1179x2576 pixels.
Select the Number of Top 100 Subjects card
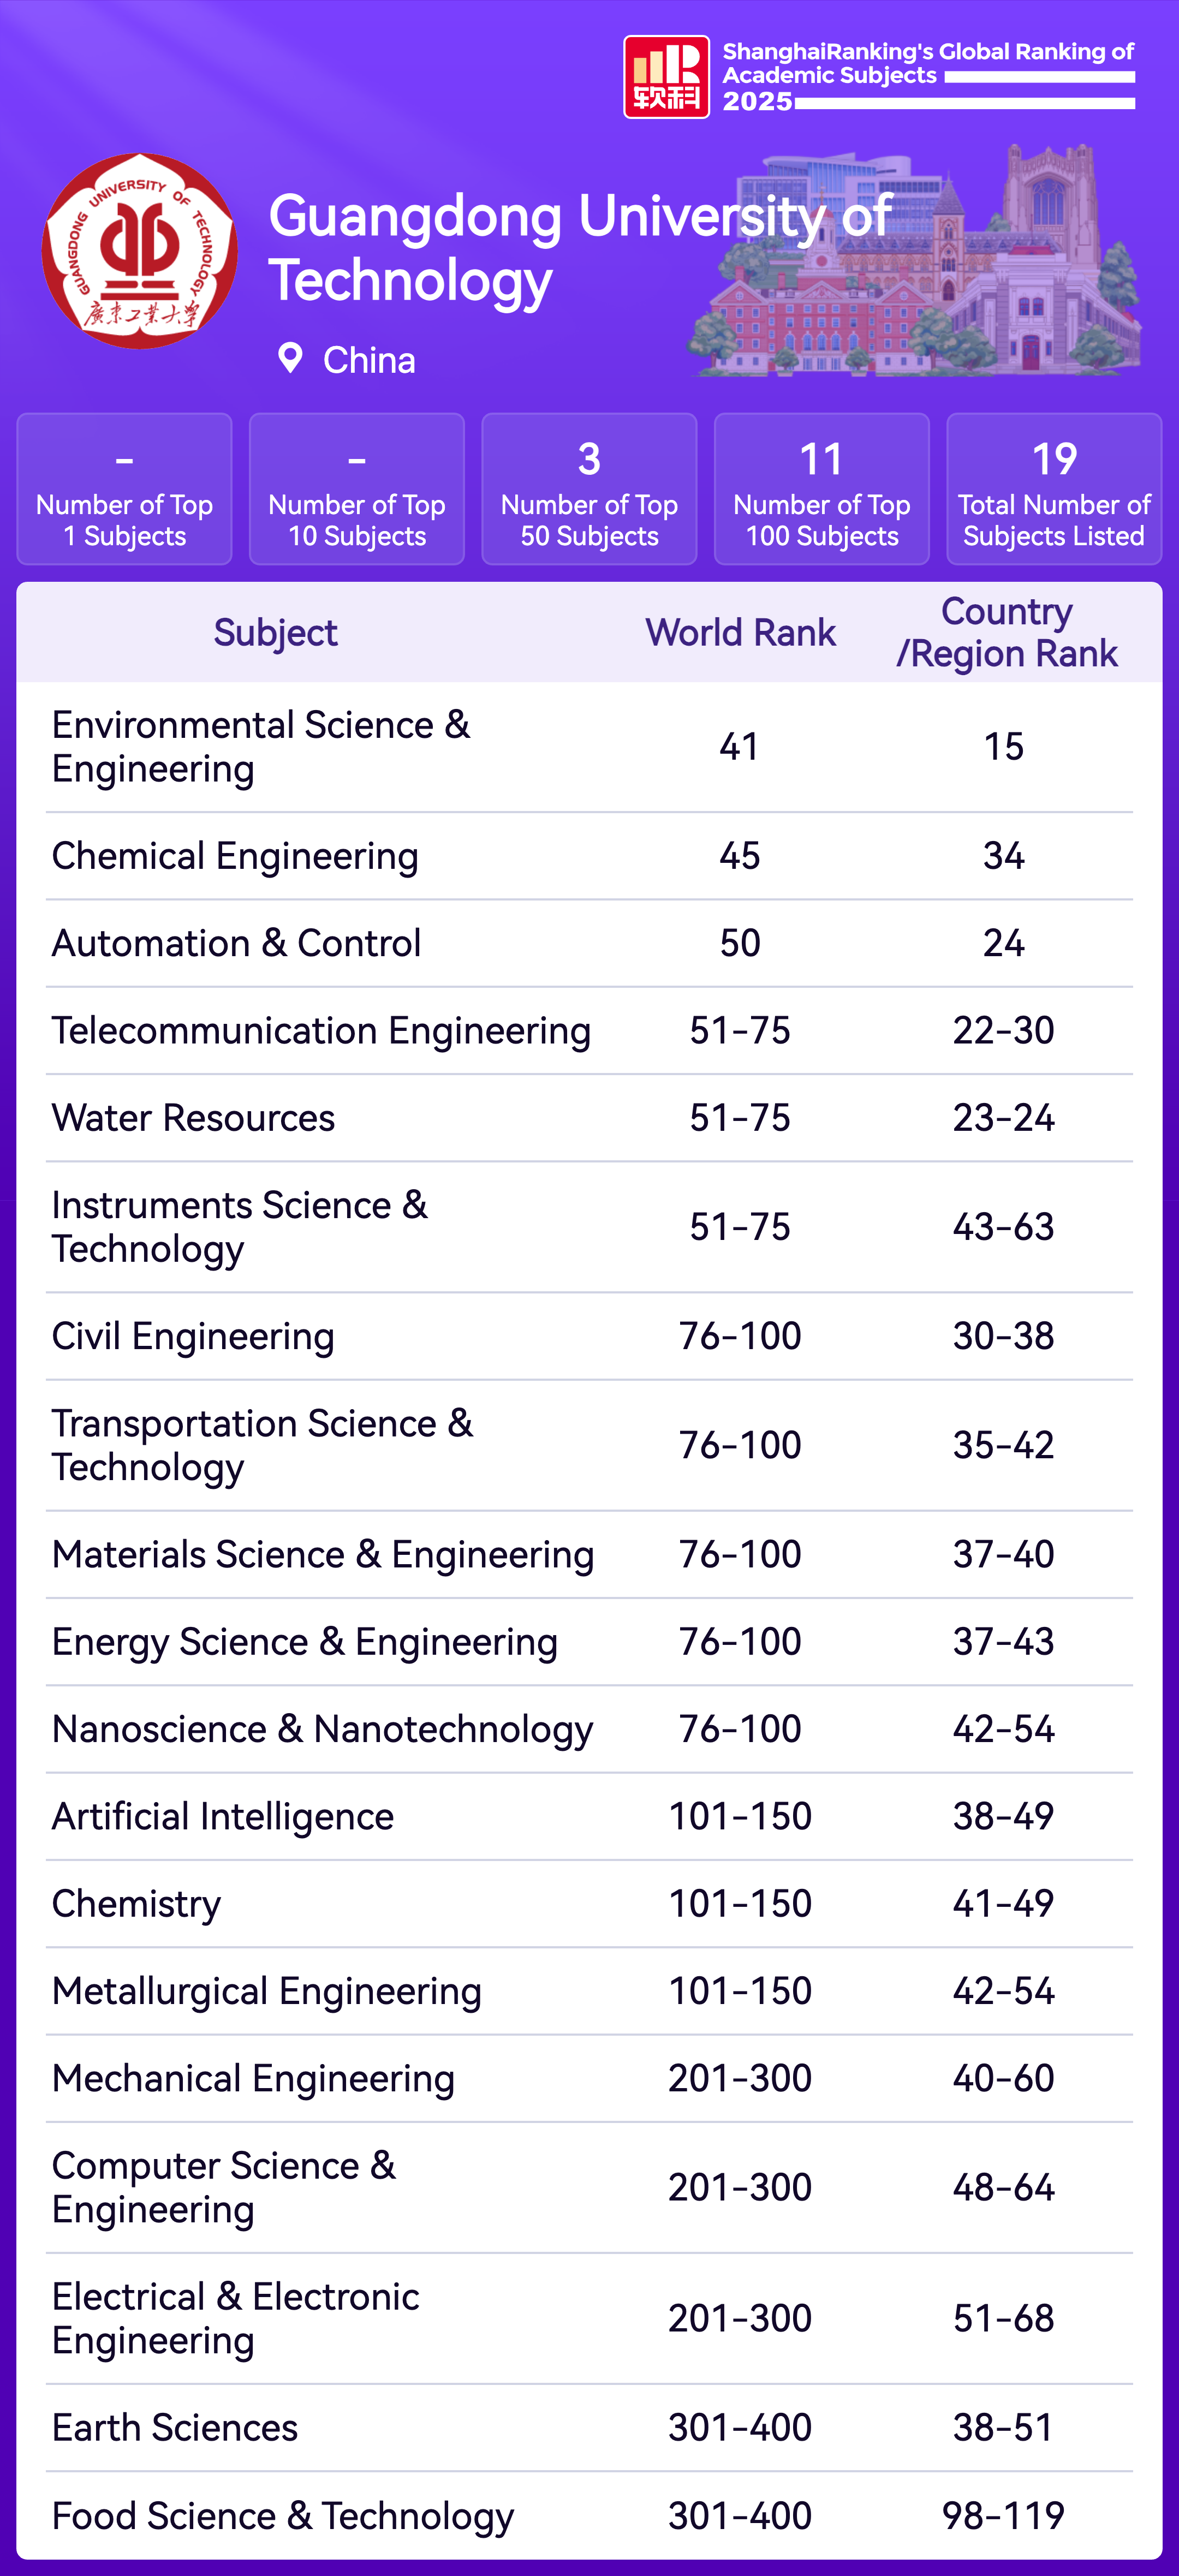pyautogui.click(x=821, y=489)
